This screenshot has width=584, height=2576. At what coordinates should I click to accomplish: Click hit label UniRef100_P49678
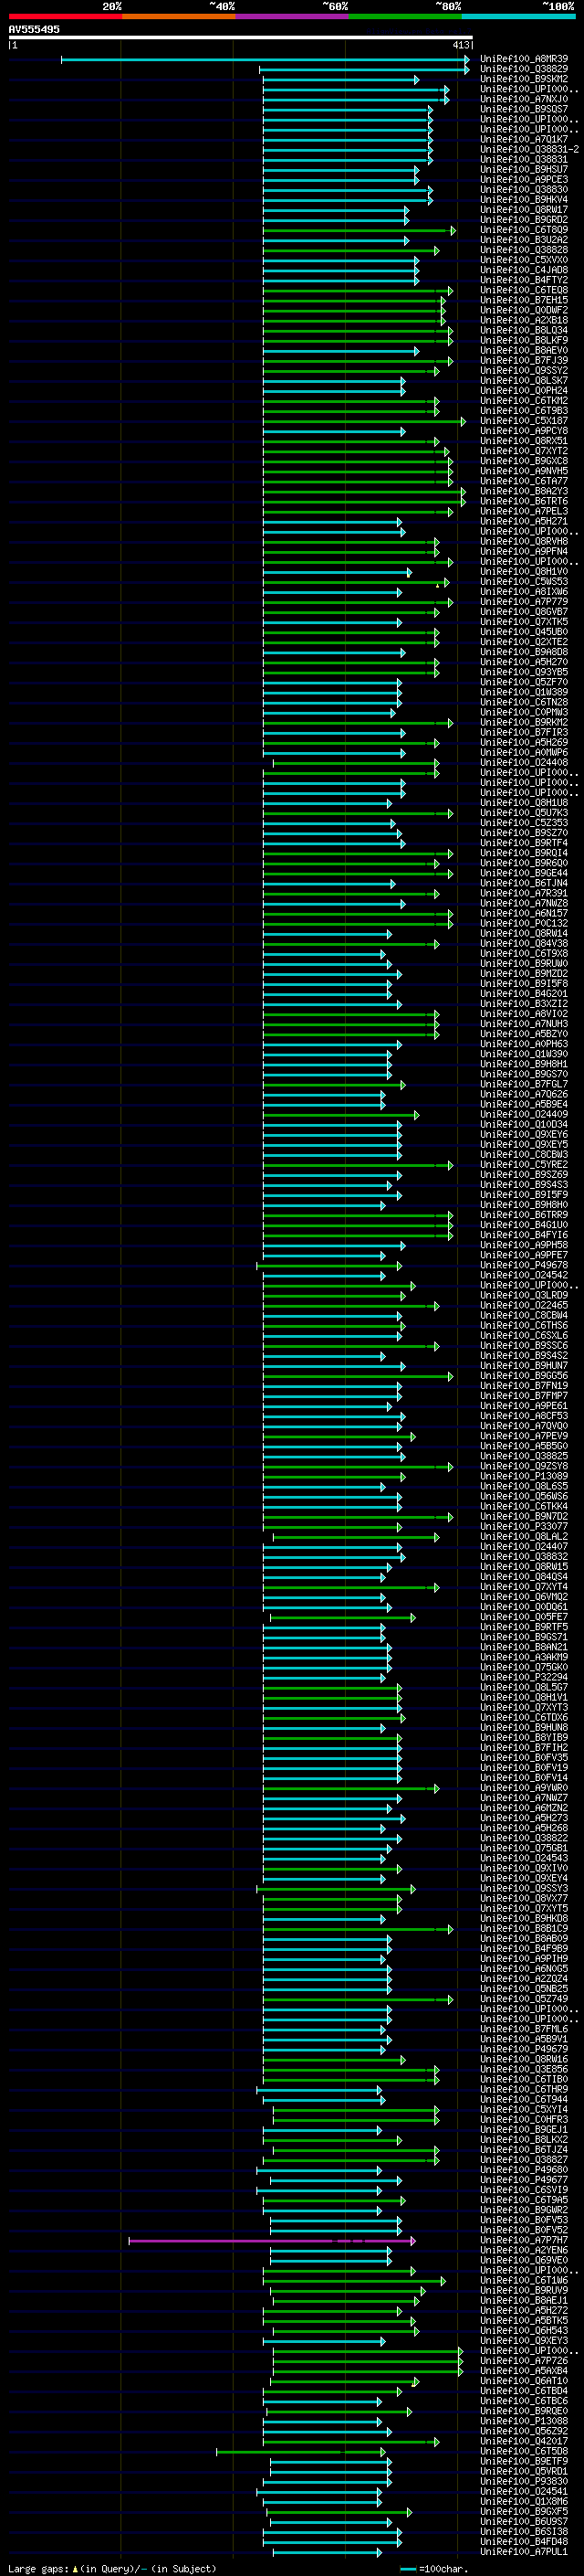pyautogui.click(x=524, y=1265)
